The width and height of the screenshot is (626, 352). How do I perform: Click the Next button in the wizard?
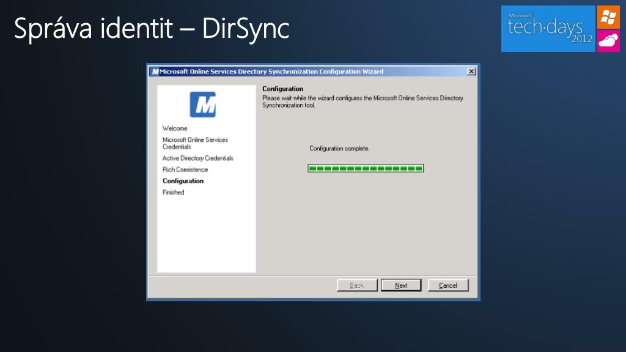(x=401, y=285)
